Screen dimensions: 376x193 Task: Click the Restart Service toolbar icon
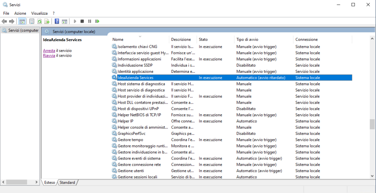click(97, 21)
